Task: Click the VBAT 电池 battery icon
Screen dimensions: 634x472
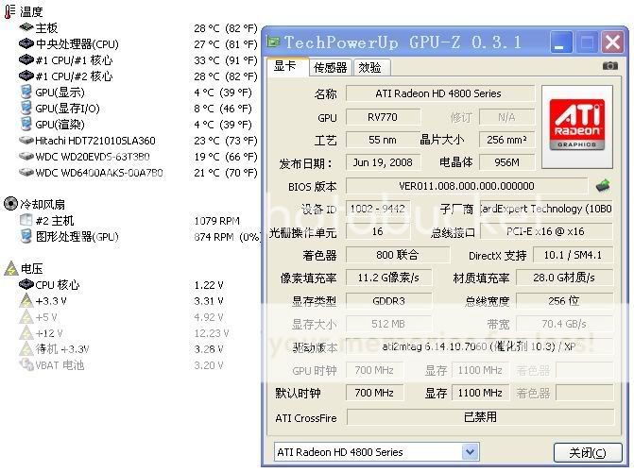Action: click(26, 364)
